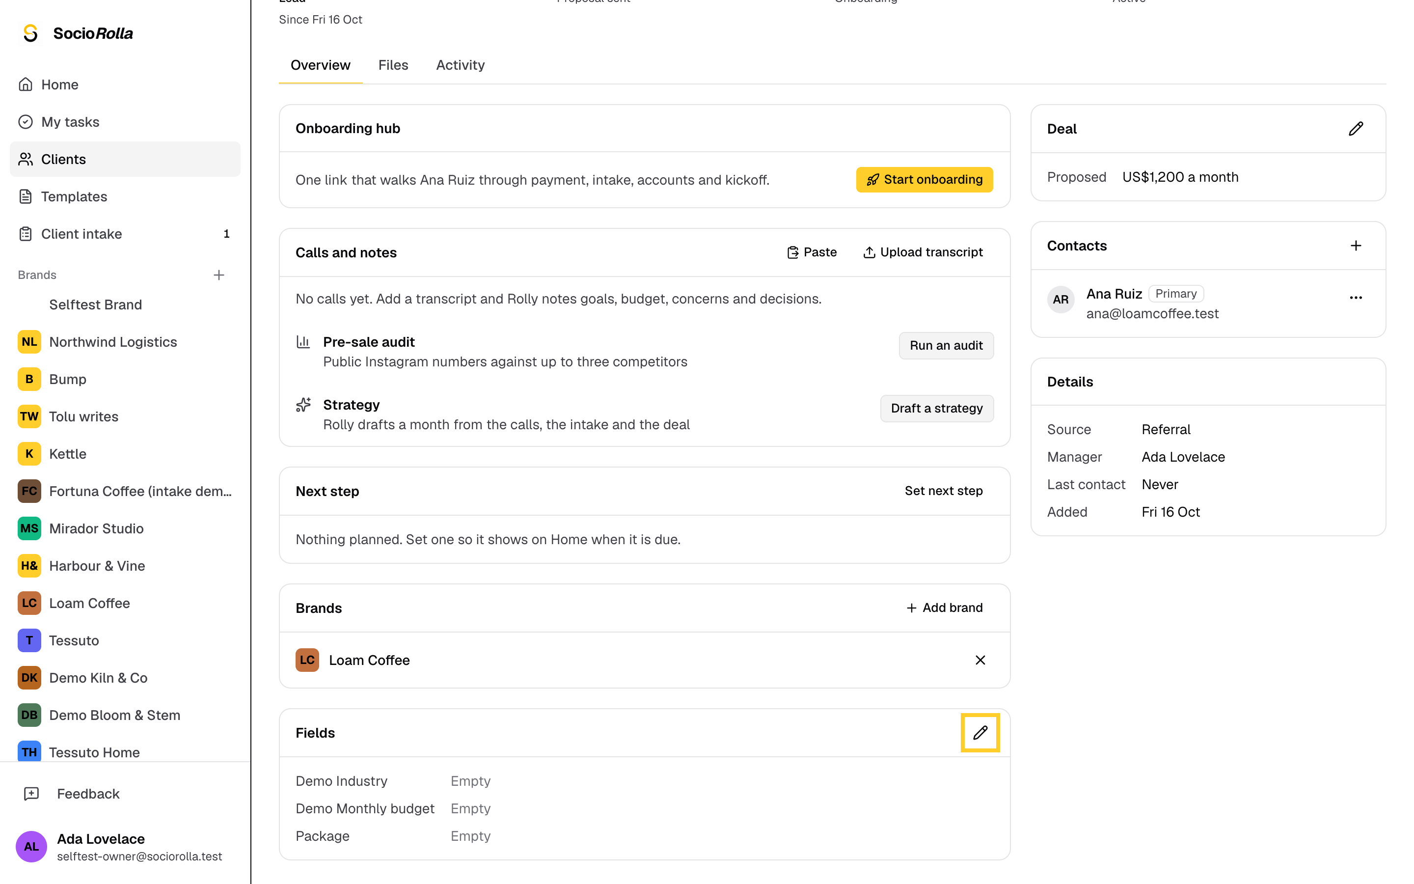This screenshot has width=1414, height=884.
Task: Select Mirador Studio brand
Action: 125,528
